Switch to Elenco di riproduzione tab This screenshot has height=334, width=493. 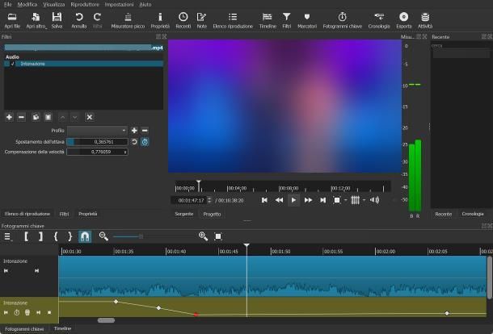(x=27, y=214)
